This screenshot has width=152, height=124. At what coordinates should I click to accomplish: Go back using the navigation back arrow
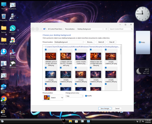click(x=33, y=29)
